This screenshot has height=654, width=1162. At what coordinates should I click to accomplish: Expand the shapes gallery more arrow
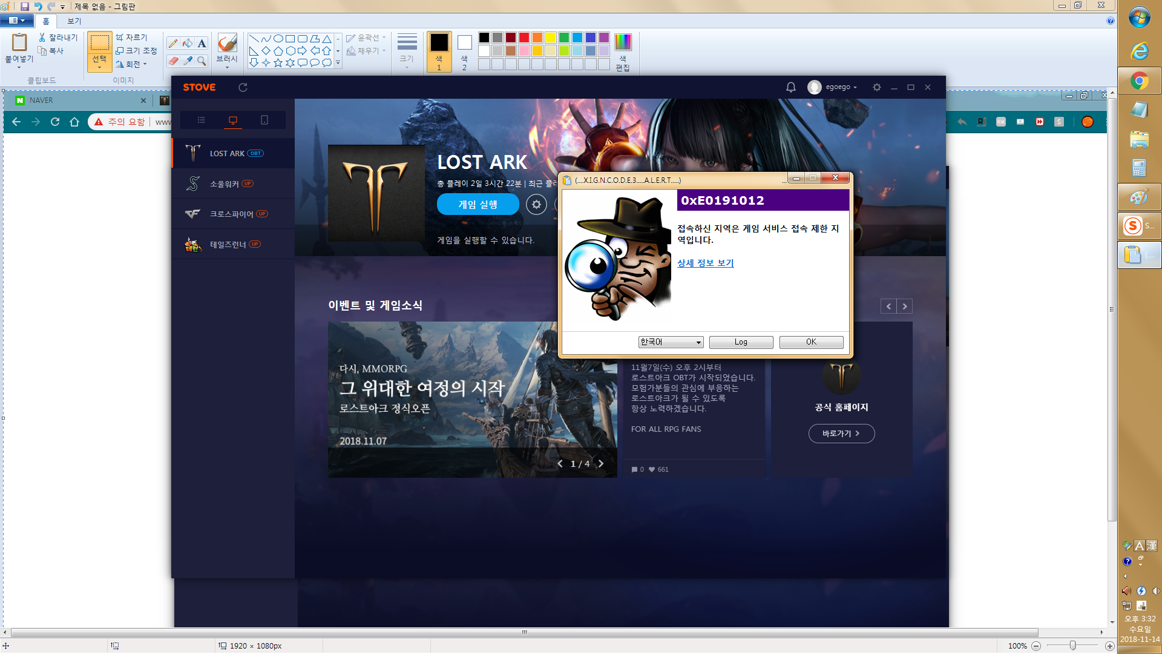pos(338,62)
